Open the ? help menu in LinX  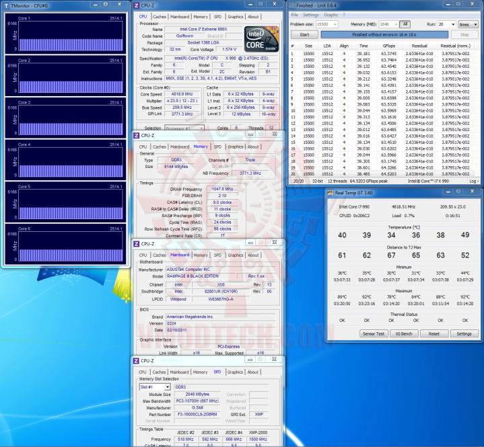pyautogui.click(x=344, y=15)
